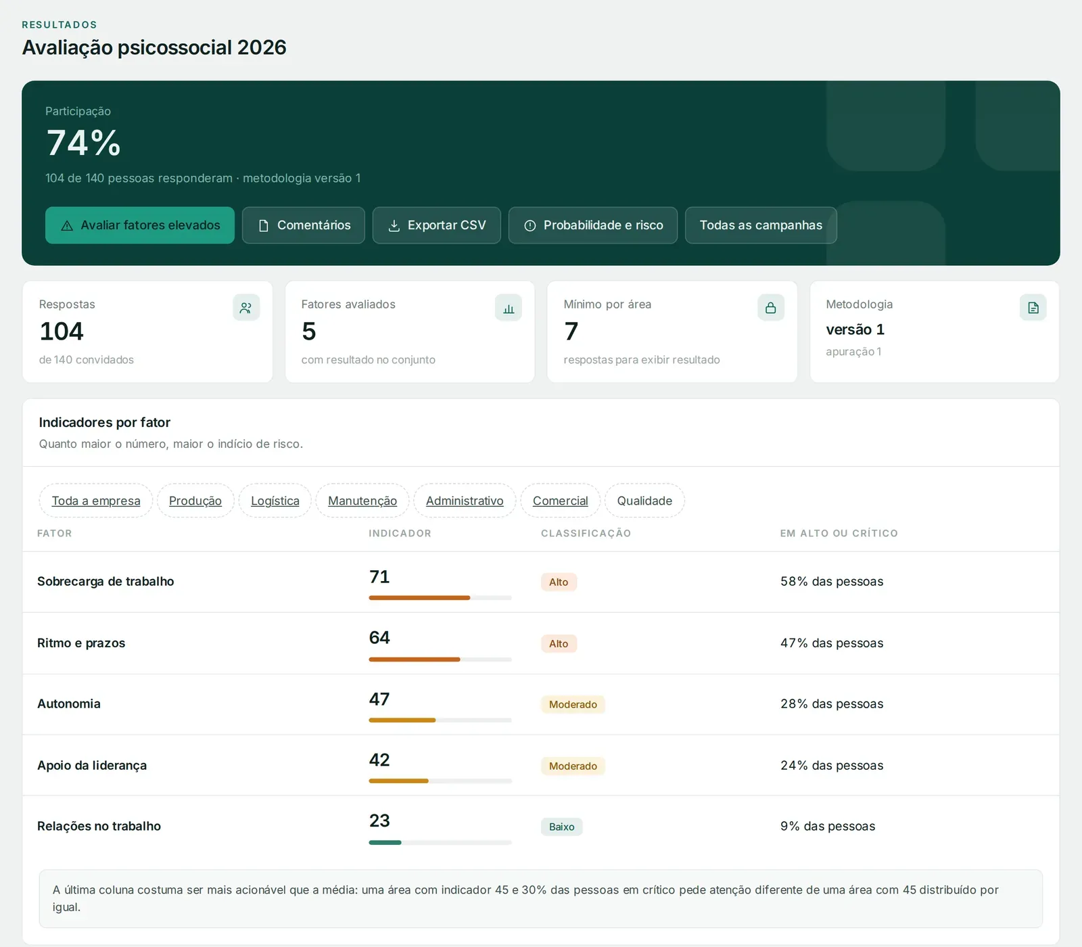
Task: Click the Ritmo e prazos indicator bar
Action: point(440,660)
